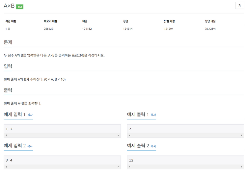Click the 문제 section heading

click(8, 42)
